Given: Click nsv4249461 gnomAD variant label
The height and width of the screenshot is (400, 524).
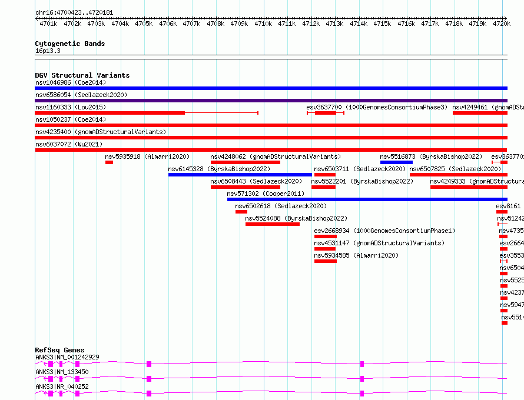Looking at the screenshot, I should pos(488,107).
